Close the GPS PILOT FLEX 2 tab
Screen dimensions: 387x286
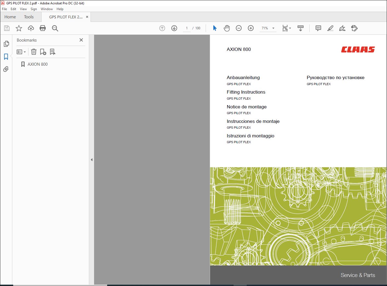click(x=87, y=17)
